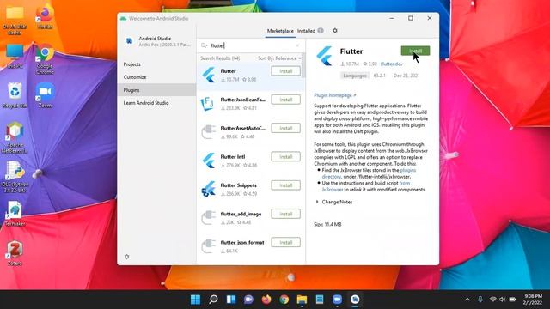
Task: Switch to the Installed tab
Action: 310,31
